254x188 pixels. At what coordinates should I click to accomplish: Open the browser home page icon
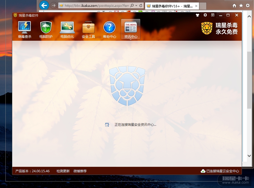pyautogui.click(x=234, y=6)
